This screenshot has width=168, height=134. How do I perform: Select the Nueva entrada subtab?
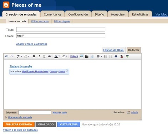tap(17, 21)
